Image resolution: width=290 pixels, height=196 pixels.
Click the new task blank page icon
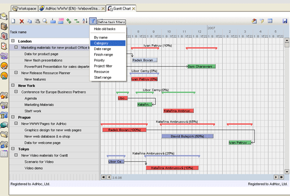[14, 21]
